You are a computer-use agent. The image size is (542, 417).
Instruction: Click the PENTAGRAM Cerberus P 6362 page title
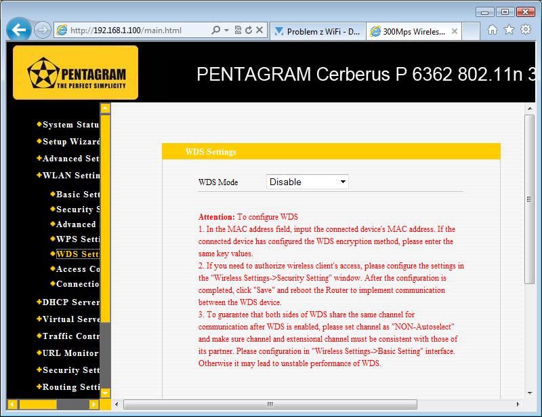366,74
